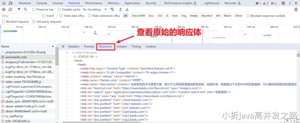
Task: Open the Lighthouse panel tab
Action: 212,3
